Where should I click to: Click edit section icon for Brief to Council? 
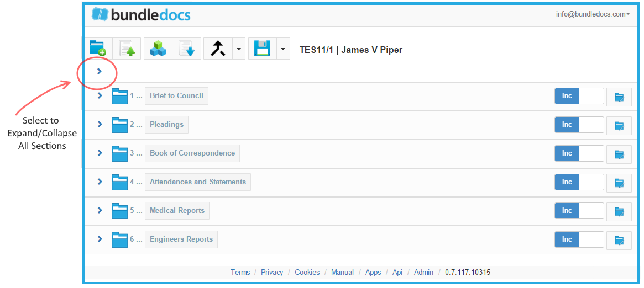(x=619, y=97)
